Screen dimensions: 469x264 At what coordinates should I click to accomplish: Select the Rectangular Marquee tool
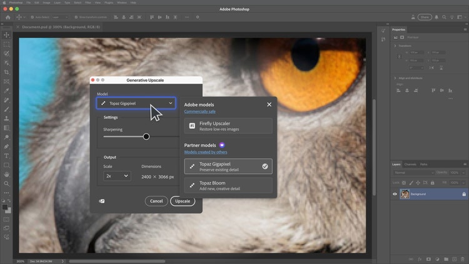point(7,44)
